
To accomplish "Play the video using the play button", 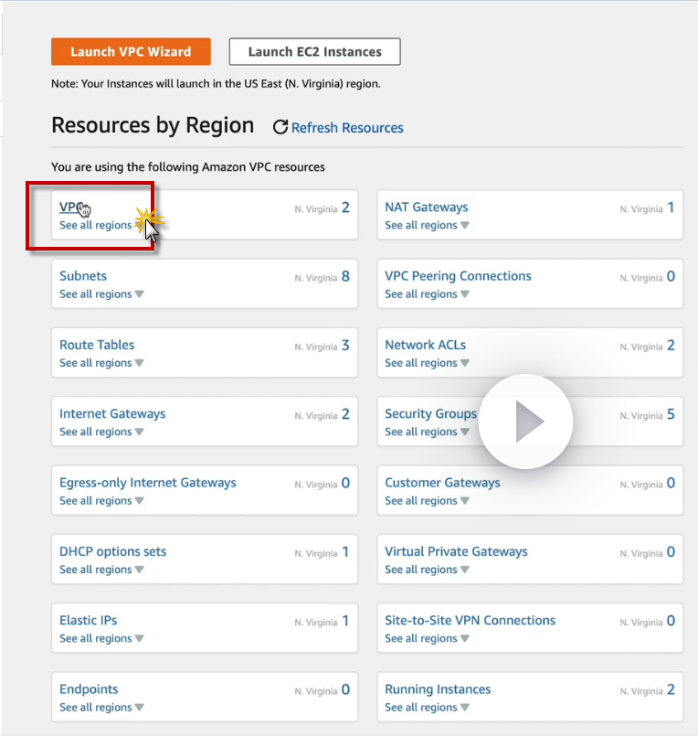I will (x=526, y=421).
